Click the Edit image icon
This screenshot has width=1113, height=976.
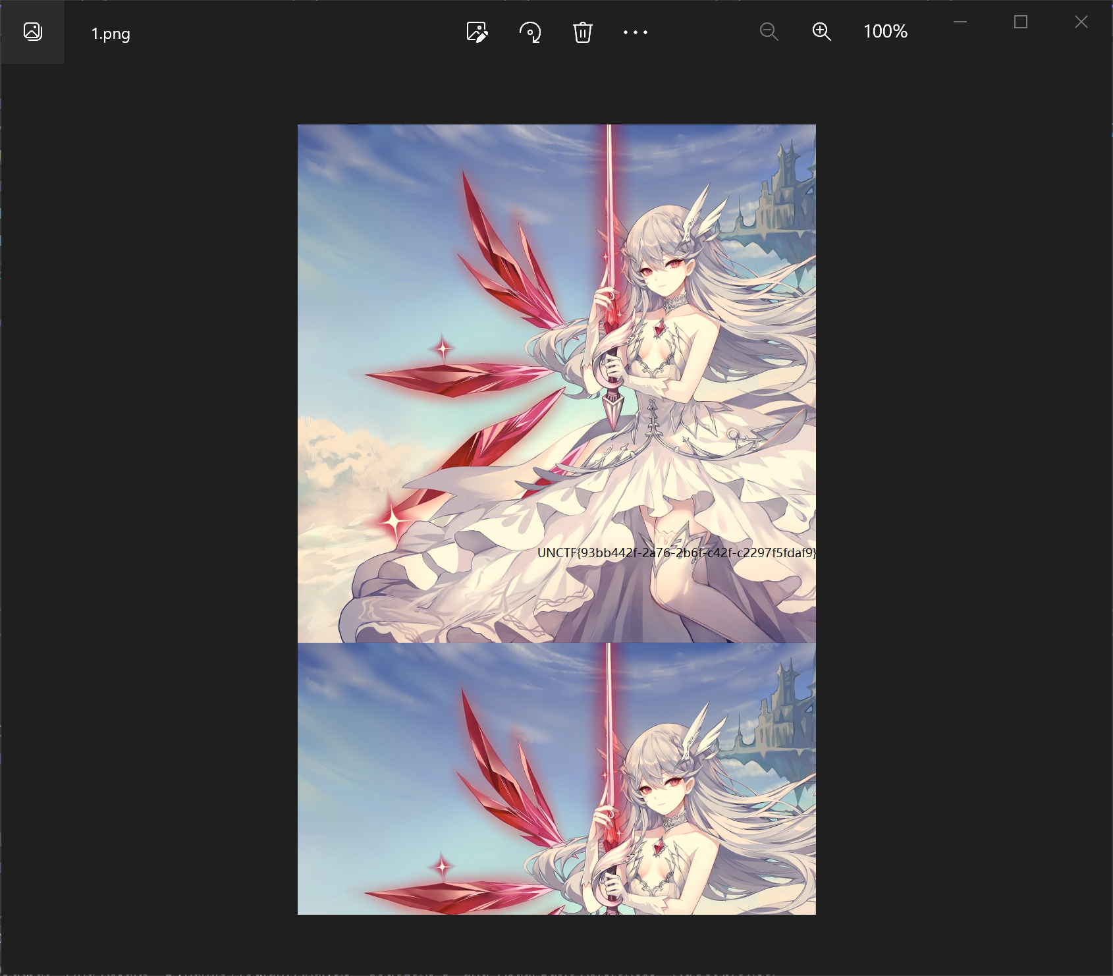477,32
